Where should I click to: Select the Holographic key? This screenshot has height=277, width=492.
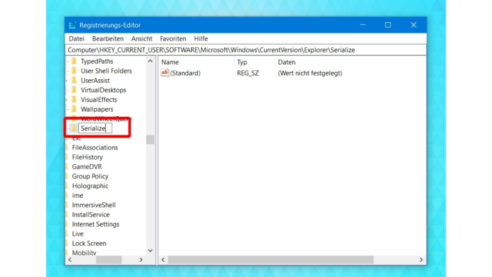click(x=90, y=186)
